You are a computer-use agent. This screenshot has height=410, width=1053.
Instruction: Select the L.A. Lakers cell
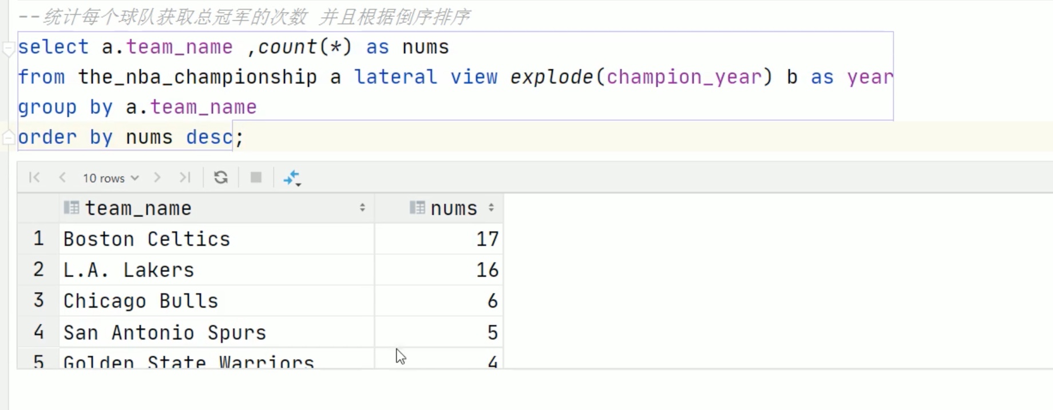pos(216,270)
